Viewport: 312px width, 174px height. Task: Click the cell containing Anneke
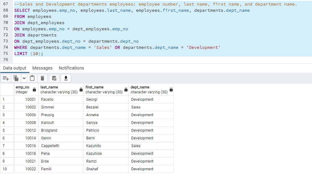tap(106, 115)
